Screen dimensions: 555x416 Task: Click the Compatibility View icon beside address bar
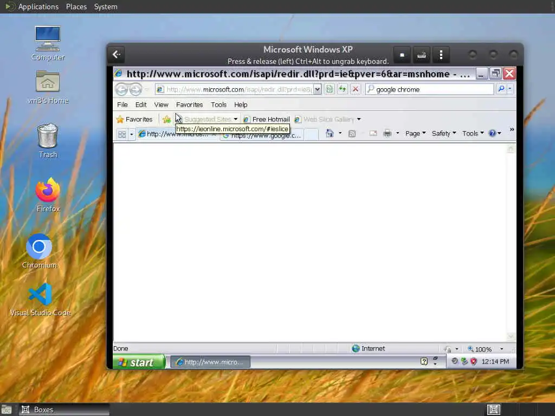click(330, 89)
